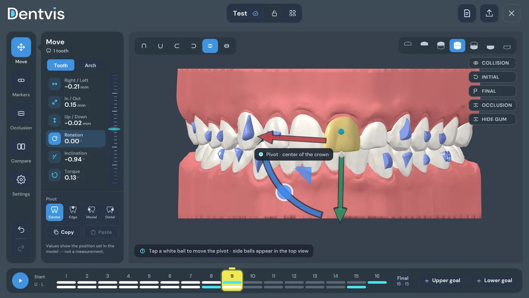Select the back view oval icon
The image size is (529, 298).
coord(227,46)
